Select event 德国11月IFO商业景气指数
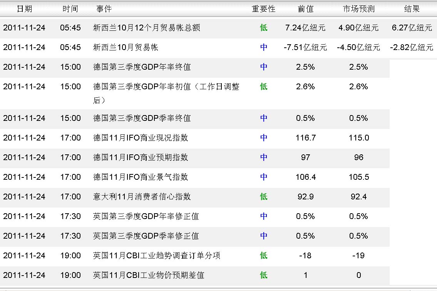Viewport: 437px width, 291px height. click(x=141, y=177)
